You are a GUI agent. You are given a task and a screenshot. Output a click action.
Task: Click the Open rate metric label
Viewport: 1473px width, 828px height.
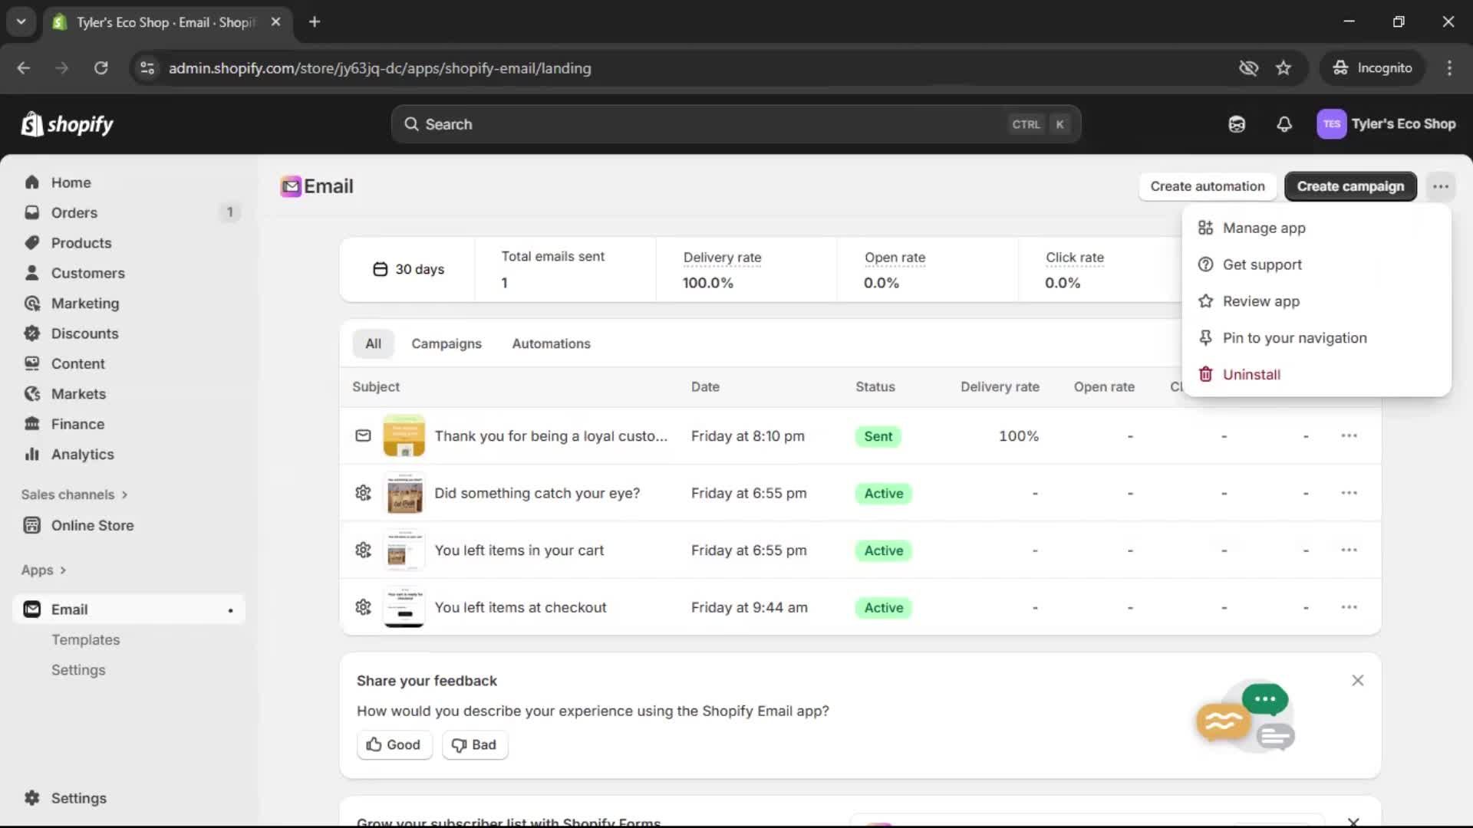[895, 258]
